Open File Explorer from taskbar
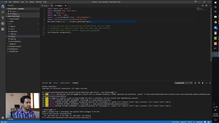This screenshot has width=219, height=123. click(215, 17)
